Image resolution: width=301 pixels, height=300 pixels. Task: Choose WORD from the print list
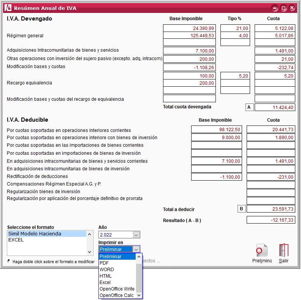[x=117, y=270]
